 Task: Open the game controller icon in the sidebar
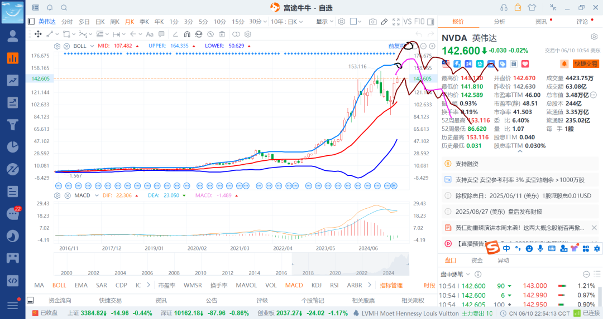[13, 258]
